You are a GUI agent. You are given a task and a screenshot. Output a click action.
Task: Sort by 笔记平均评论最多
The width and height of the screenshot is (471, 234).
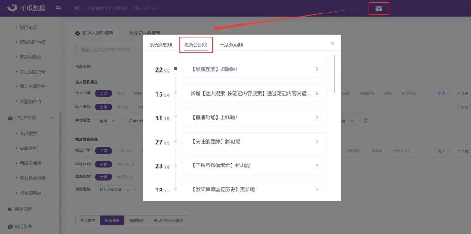[x=168, y=220]
